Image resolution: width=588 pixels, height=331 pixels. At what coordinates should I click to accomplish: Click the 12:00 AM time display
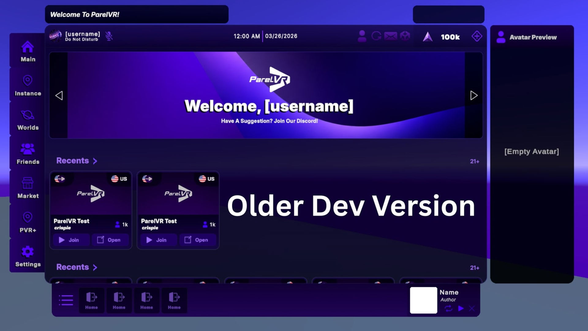tap(247, 36)
